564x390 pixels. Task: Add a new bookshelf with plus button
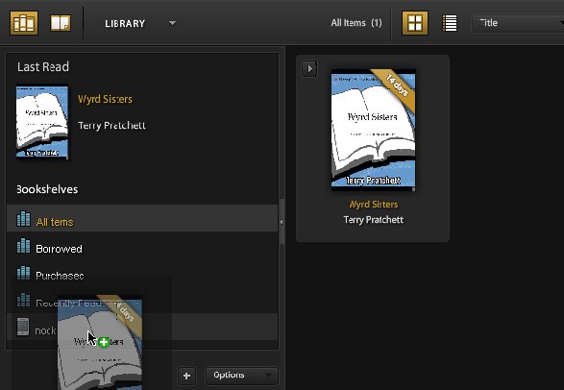coord(186,376)
